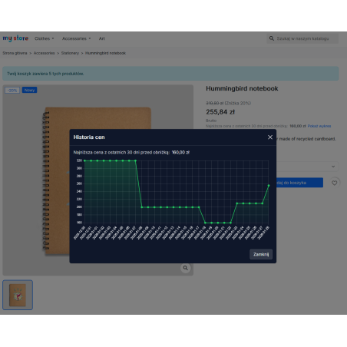Click the Historia cen dialog title
This screenshot has height=347, width=347.
89,137
